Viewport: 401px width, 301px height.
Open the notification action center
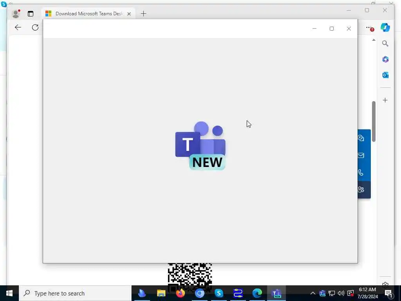[x=389, y=293]
